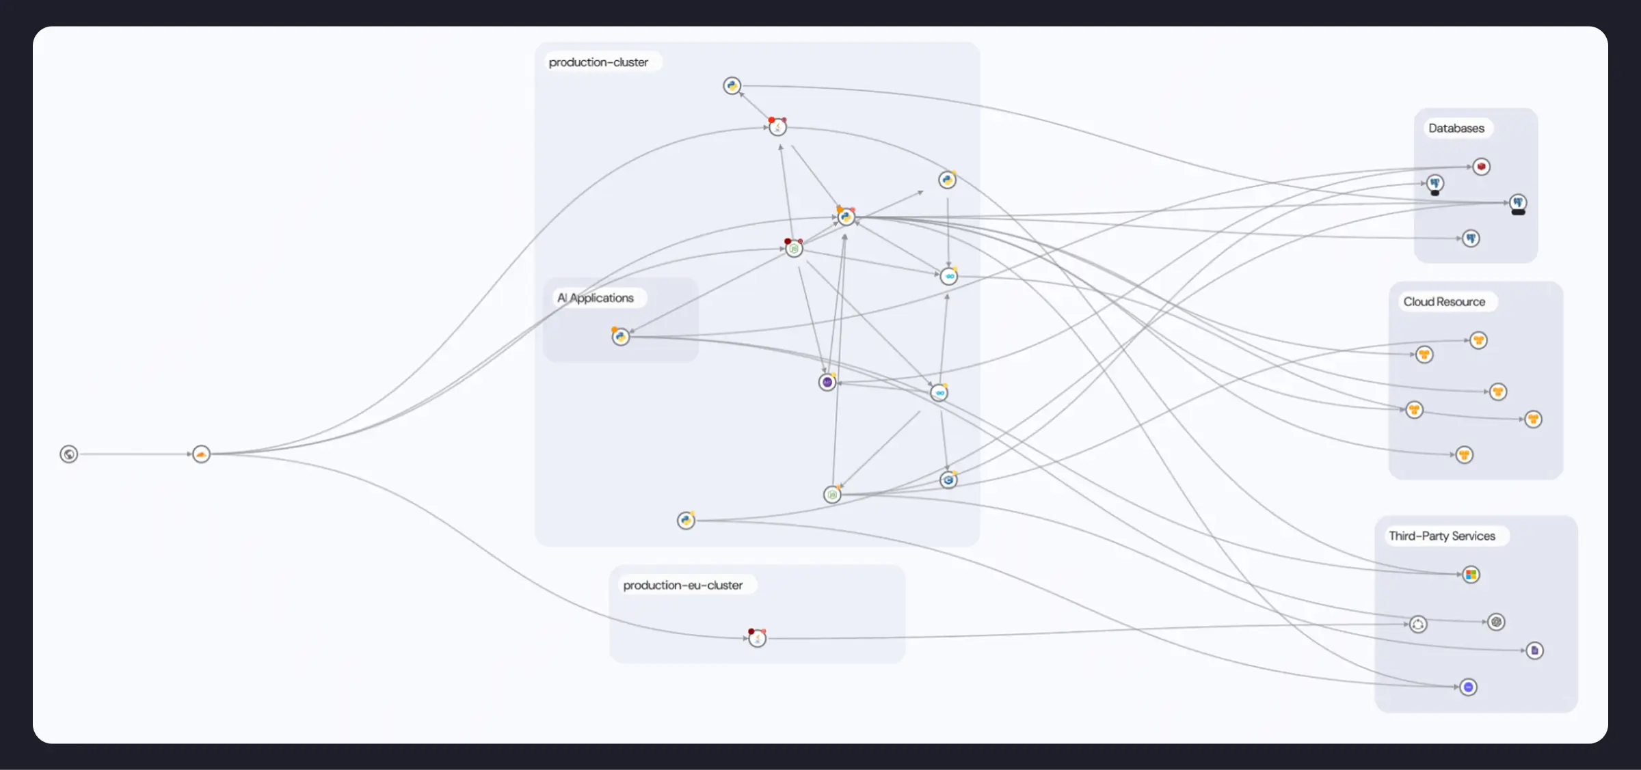Click the Cloud Resource group label

click(x=1445, y=301)
